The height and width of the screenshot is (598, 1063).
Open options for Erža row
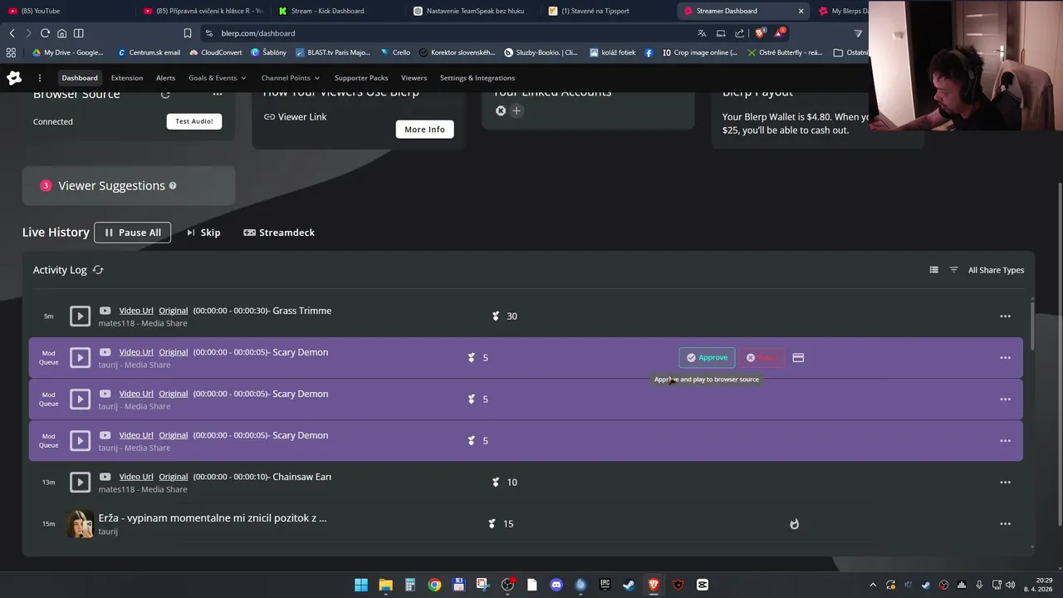pyautogui.click(x=1005, y=523)
